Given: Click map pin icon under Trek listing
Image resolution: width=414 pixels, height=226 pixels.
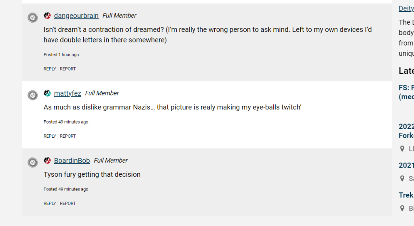Looking at the screenshot, I should [x=402, y=208].
